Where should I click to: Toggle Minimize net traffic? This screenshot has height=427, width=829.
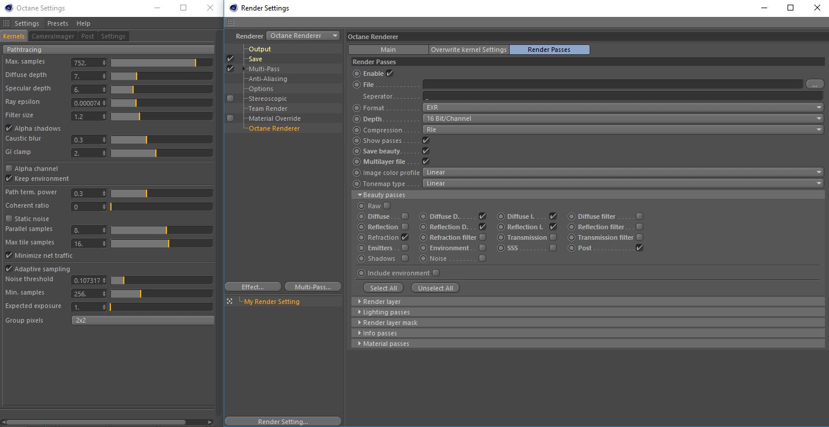point(9,256)
